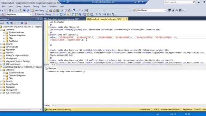This screenshot has height=116, width=206.
Task: Open the Query menu
Action: (x=18, y=6)
